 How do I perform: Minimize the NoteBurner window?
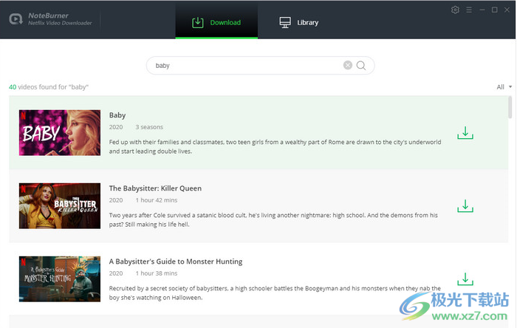pos(482,10)
